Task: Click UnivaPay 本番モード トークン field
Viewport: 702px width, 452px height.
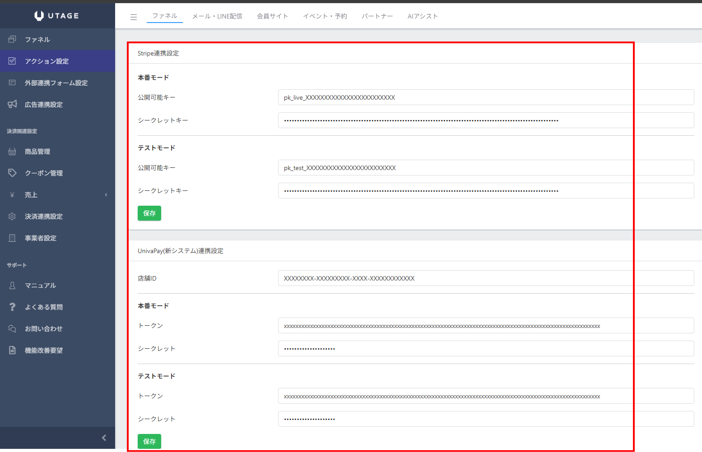Action: [486, 326]
